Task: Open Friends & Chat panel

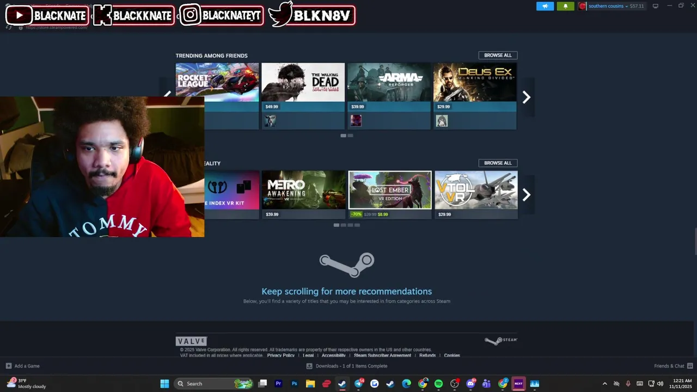Action: [x=673, y=366]
